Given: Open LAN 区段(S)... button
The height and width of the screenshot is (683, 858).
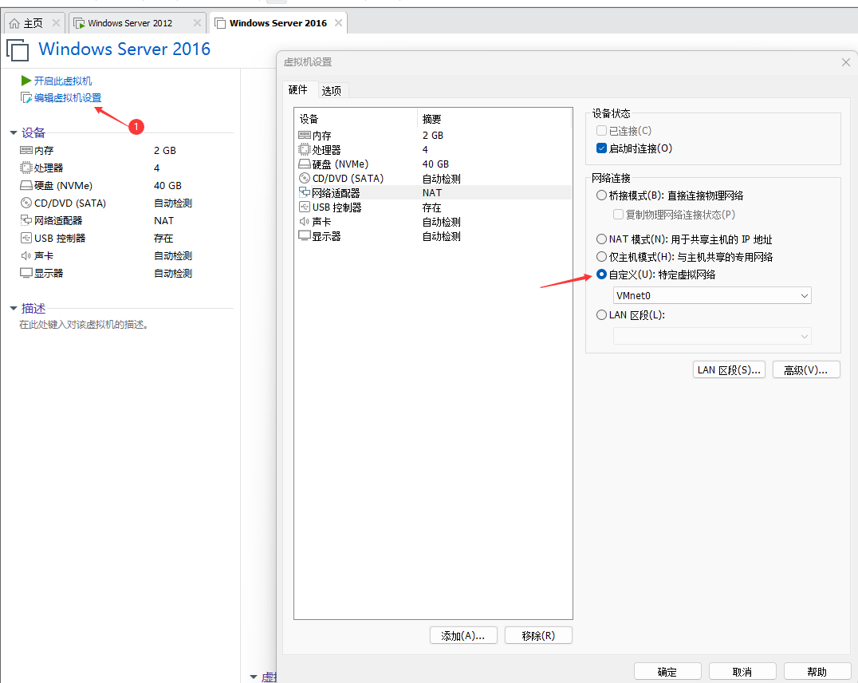Looking at the screenshot, I should point(729,369).
